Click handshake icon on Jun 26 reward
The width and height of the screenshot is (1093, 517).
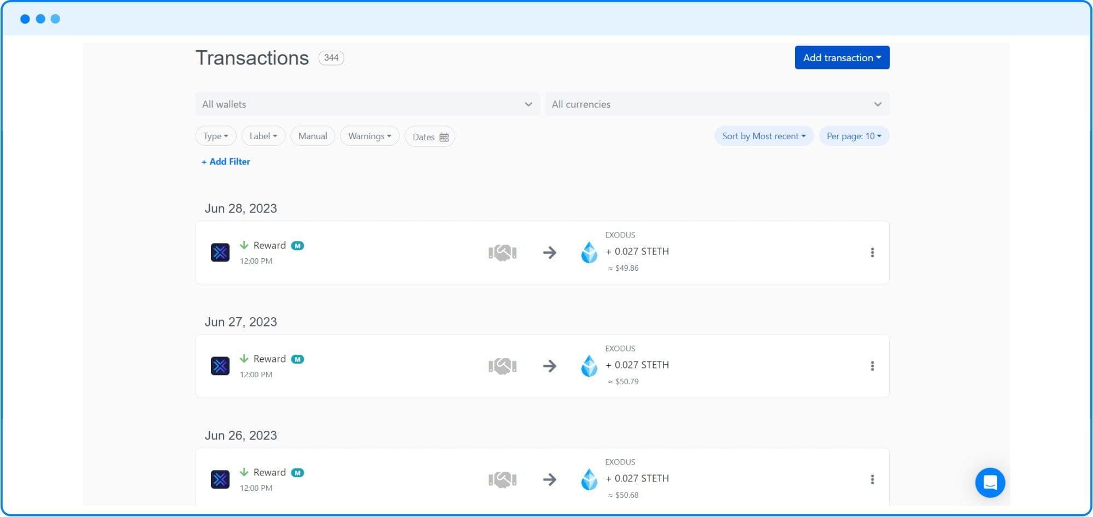pyautogui.click(x=502, y=479)
